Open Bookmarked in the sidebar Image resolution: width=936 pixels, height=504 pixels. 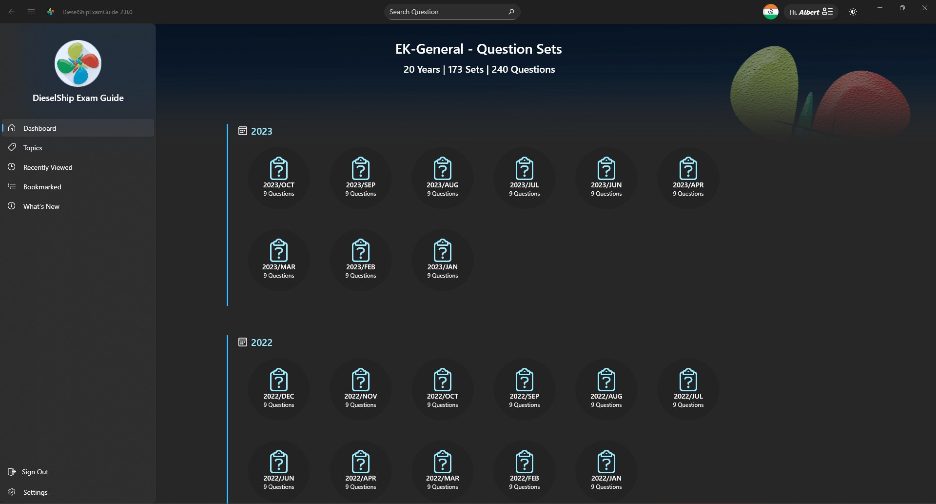tap(78, 186)
